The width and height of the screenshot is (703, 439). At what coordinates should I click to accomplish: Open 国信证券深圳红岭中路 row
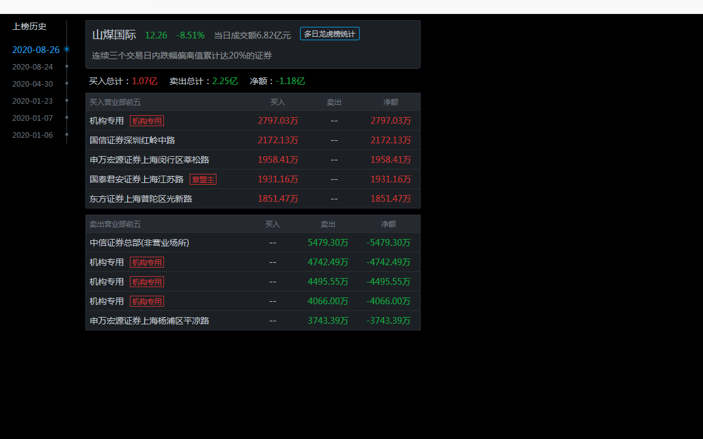(253, 140)
